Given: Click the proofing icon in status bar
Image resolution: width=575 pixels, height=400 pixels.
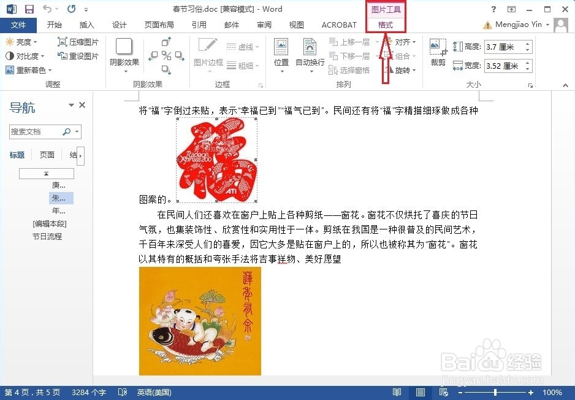Looking at the screenshot, I should tap(123, 392).
